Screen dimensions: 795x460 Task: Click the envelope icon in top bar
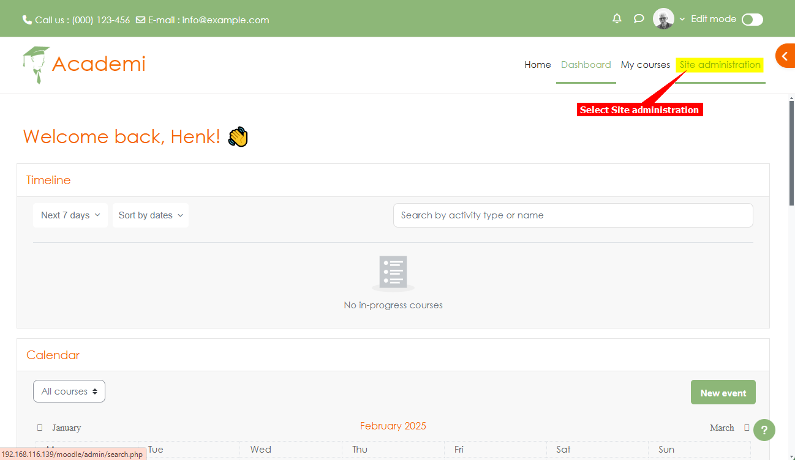tap(141, 20)
